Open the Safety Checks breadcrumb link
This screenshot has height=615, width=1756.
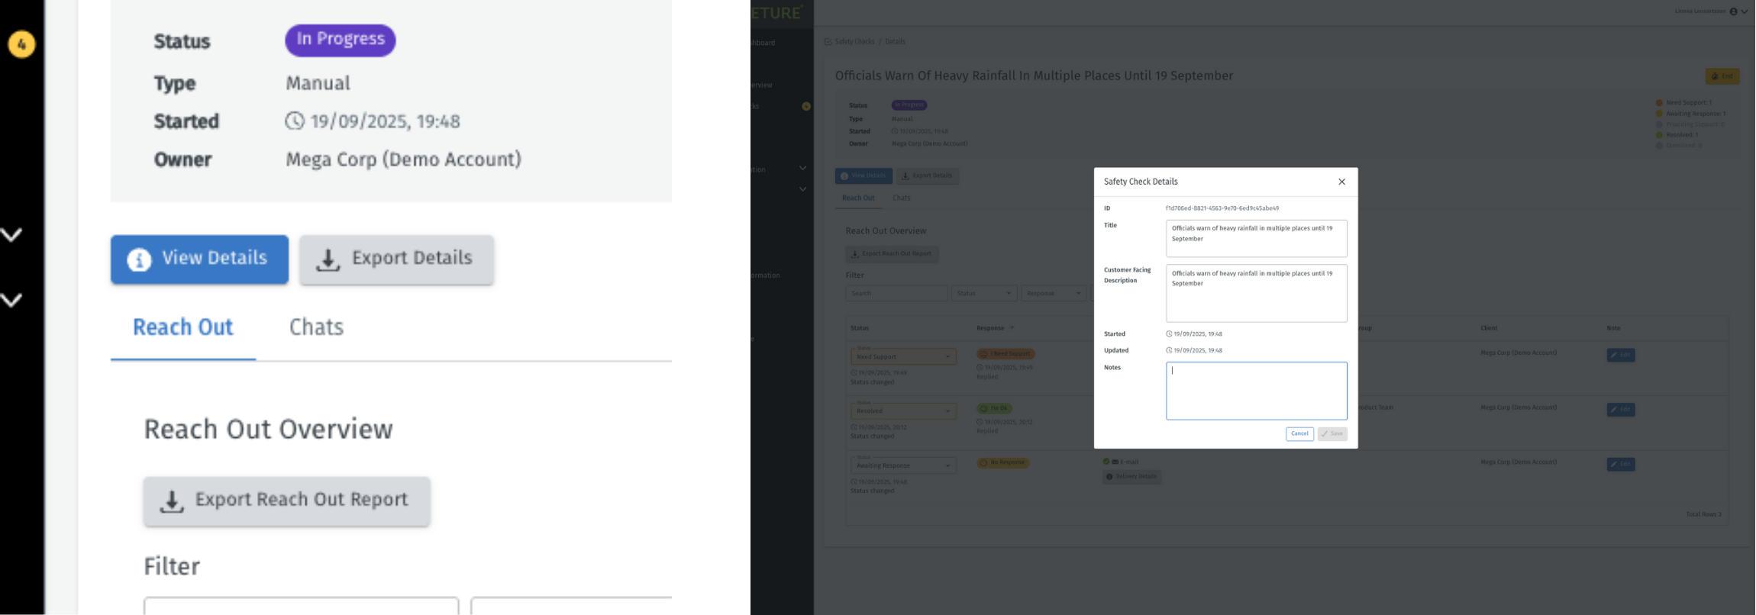[854, 42]
